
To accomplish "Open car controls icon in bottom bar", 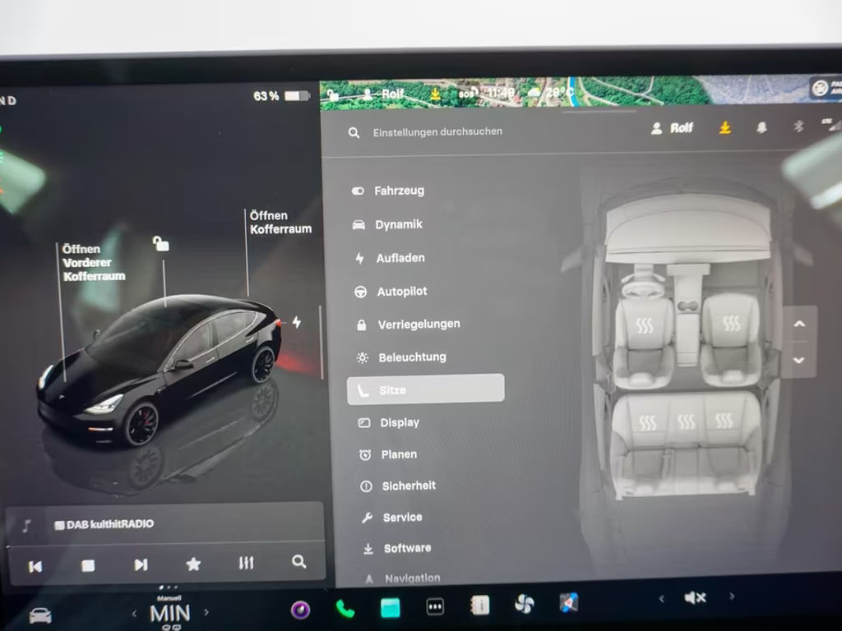I will point(40,615).
